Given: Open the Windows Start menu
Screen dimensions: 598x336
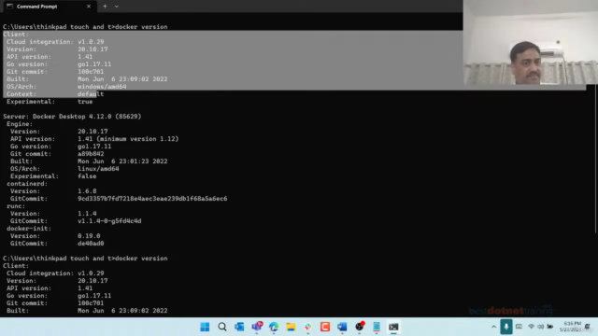Looking at the screenshot, I should pyautogui.click(x=205, y=327).
